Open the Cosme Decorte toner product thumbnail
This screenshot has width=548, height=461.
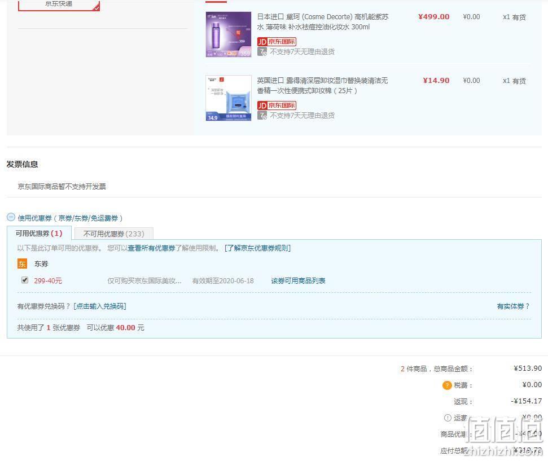(228, 34)
